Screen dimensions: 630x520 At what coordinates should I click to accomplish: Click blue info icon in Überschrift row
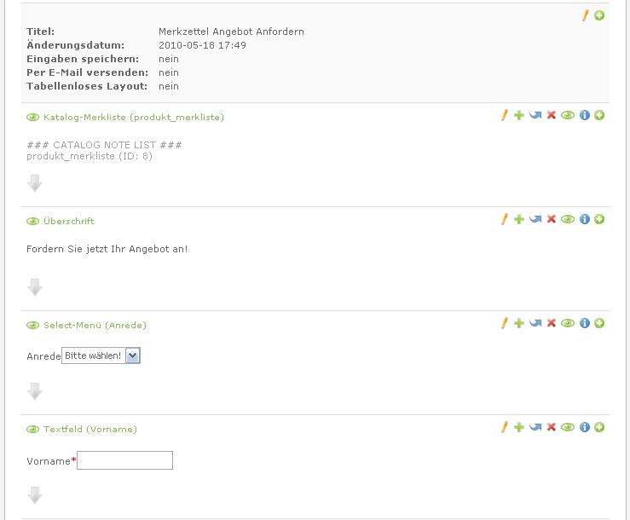[x=585, y=219]
